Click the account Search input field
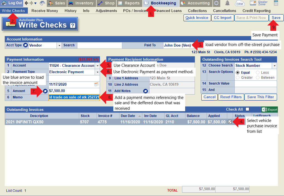The width and height of the screenshot is (284, 196). tap(100, 45)
